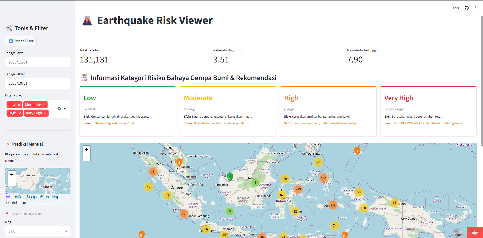Click the Streamlit crown badge

click(475, 232)
